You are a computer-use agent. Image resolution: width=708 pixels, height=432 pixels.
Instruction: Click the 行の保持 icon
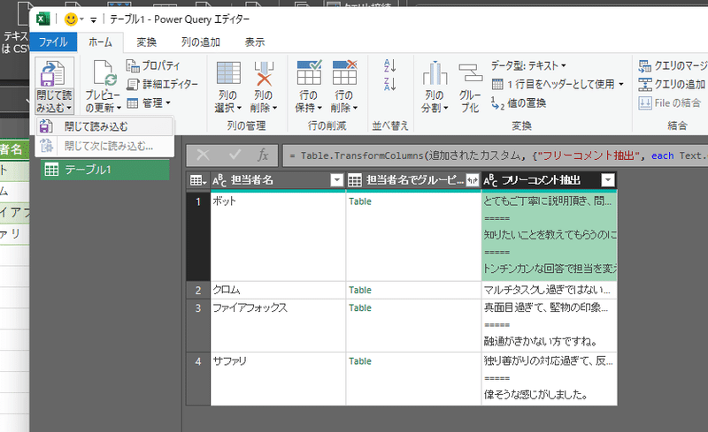[x=309, y=73]
